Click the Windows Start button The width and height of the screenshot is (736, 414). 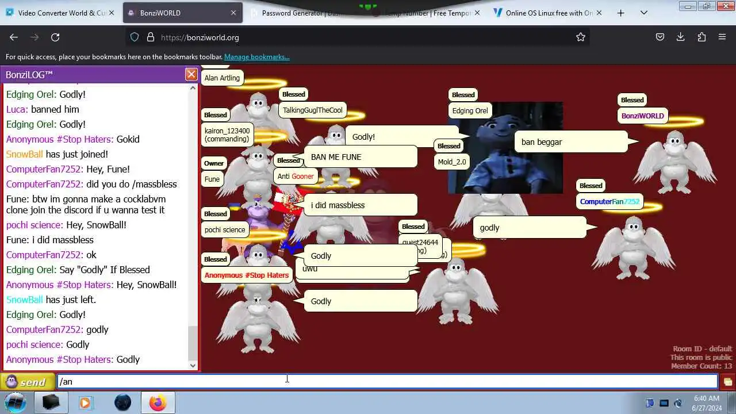[16, 402]
